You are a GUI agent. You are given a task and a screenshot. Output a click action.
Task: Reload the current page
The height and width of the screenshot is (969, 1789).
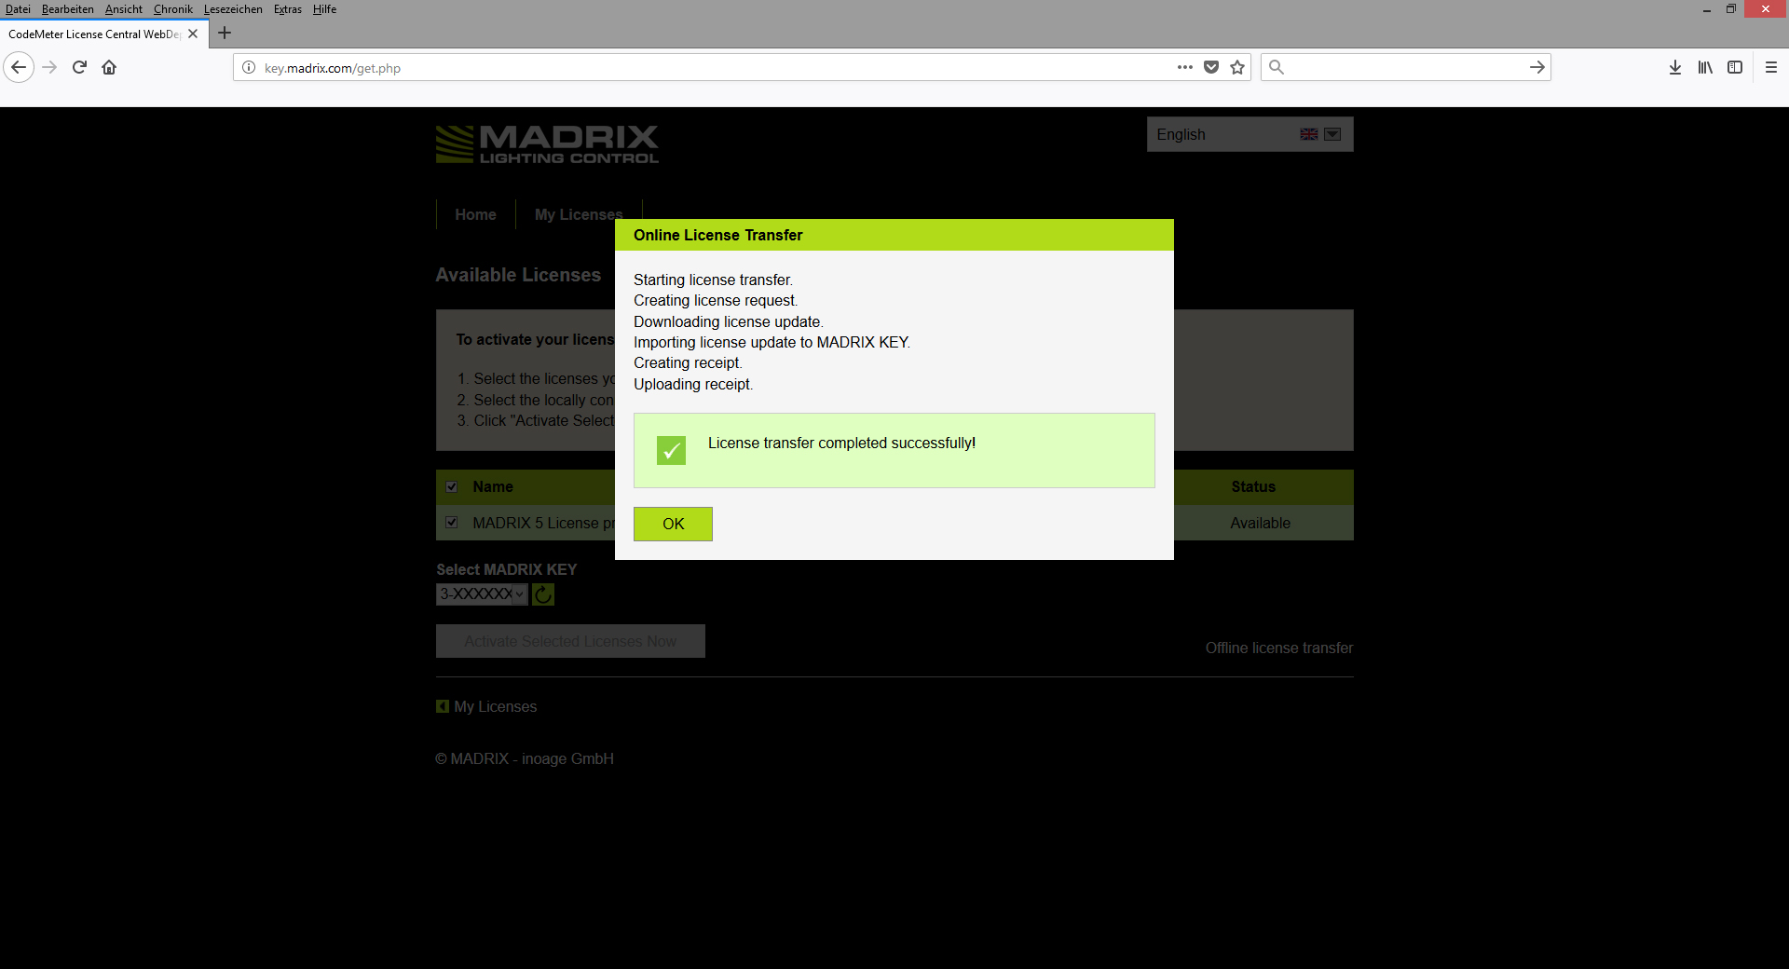point(79,67)
